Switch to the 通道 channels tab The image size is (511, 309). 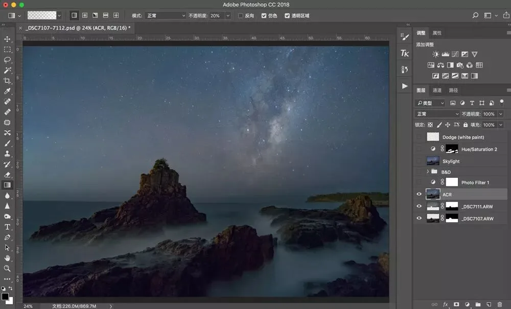(437, 90)
